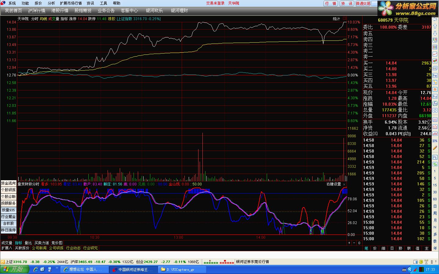Click the 资金流向 side button
The image size is (439, 274).
[x=8, y=183]
